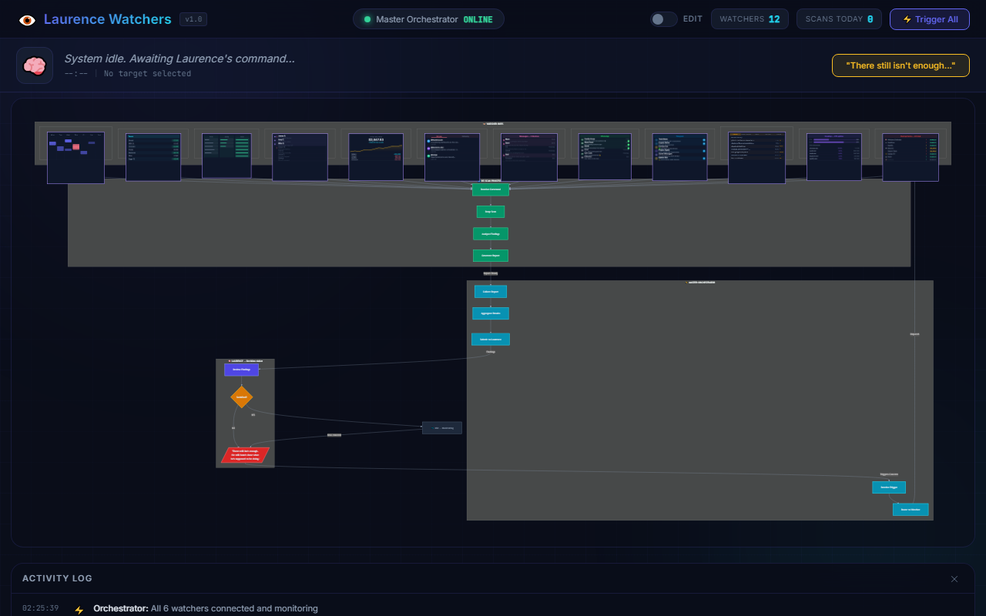The image size is (986, 616).
Task: Click the "There still isn't enough..." button
Action: pyautogui.click(x=900, y=65)
